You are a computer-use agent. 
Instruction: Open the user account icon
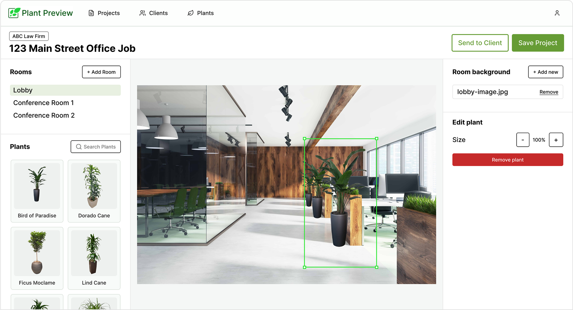pos(557,13)
